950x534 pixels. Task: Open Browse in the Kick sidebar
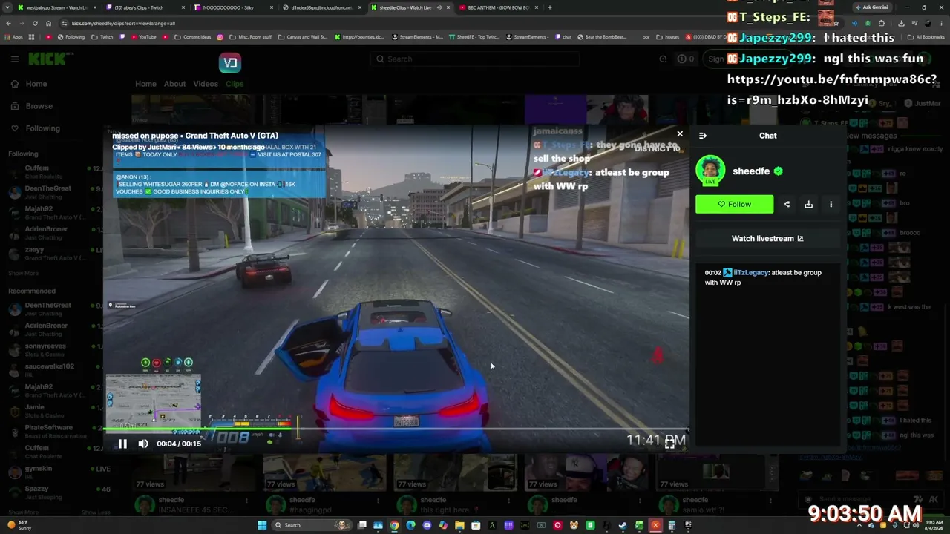pyautogui.click(x=39, y=106)
